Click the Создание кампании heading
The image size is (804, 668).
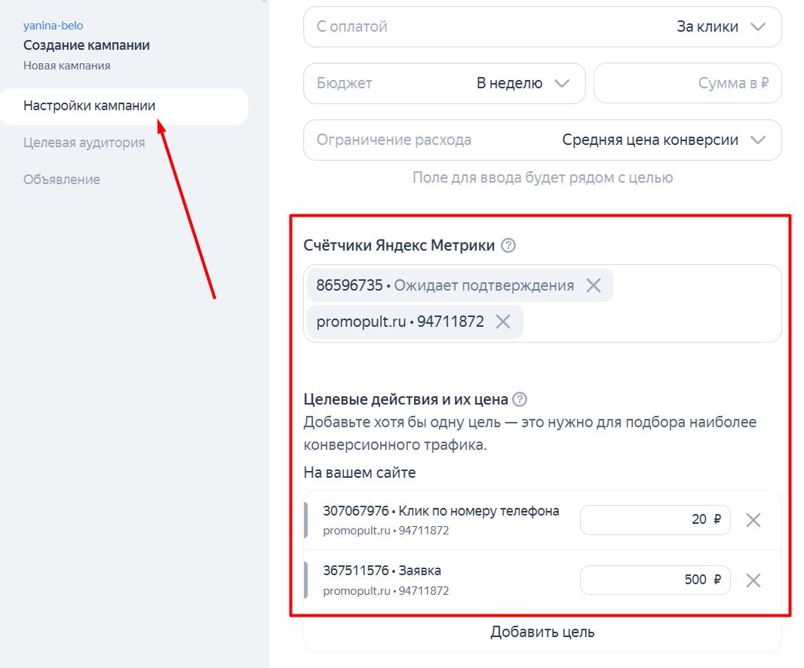pos(87,45)
